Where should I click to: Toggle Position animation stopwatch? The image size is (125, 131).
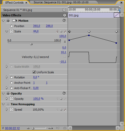tap(12, 26)
